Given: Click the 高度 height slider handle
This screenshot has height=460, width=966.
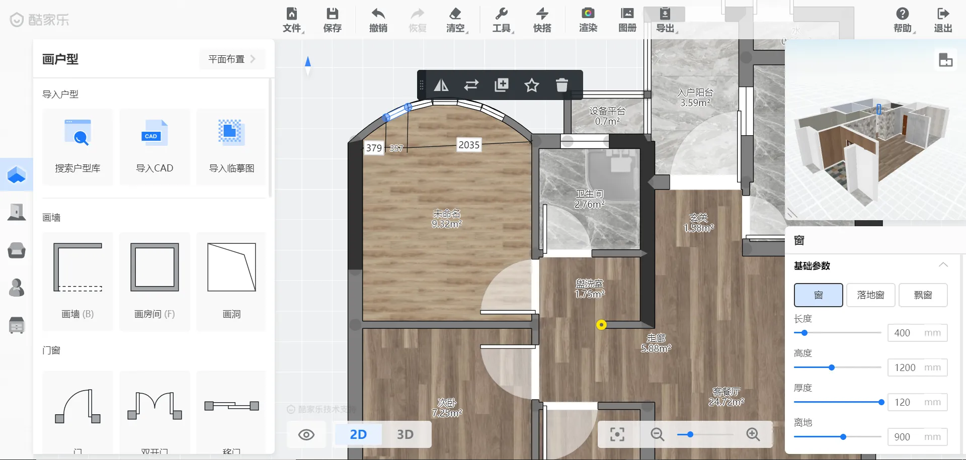Looking at the screenshot, I should [832, 367].
